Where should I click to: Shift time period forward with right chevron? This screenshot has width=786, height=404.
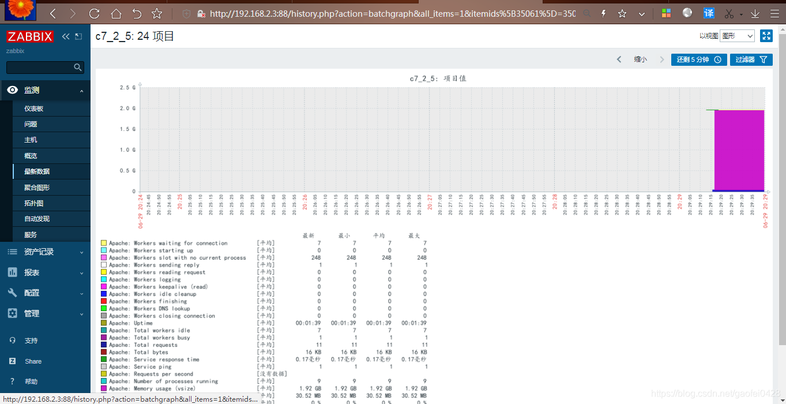661,59
